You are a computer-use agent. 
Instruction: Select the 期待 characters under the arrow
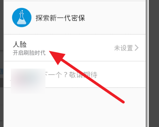[x=90, y=75]
